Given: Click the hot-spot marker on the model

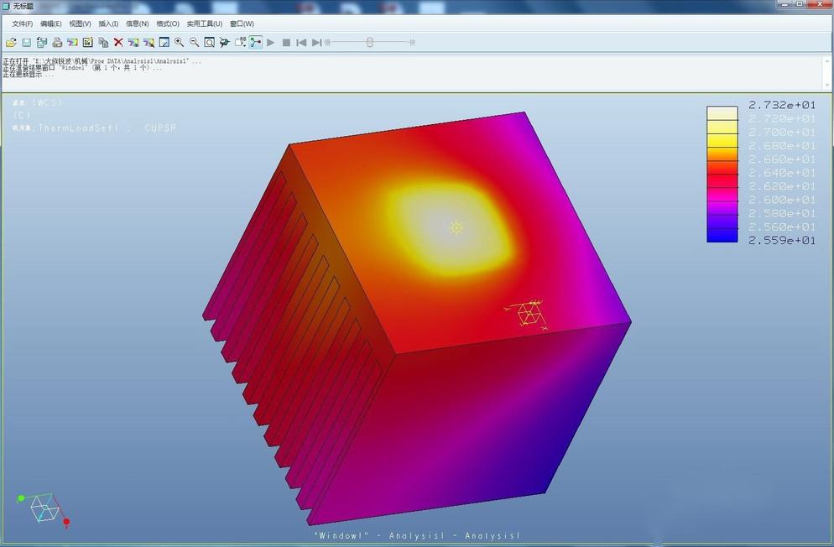Looking at the screenshot, I should coord(456,228).
